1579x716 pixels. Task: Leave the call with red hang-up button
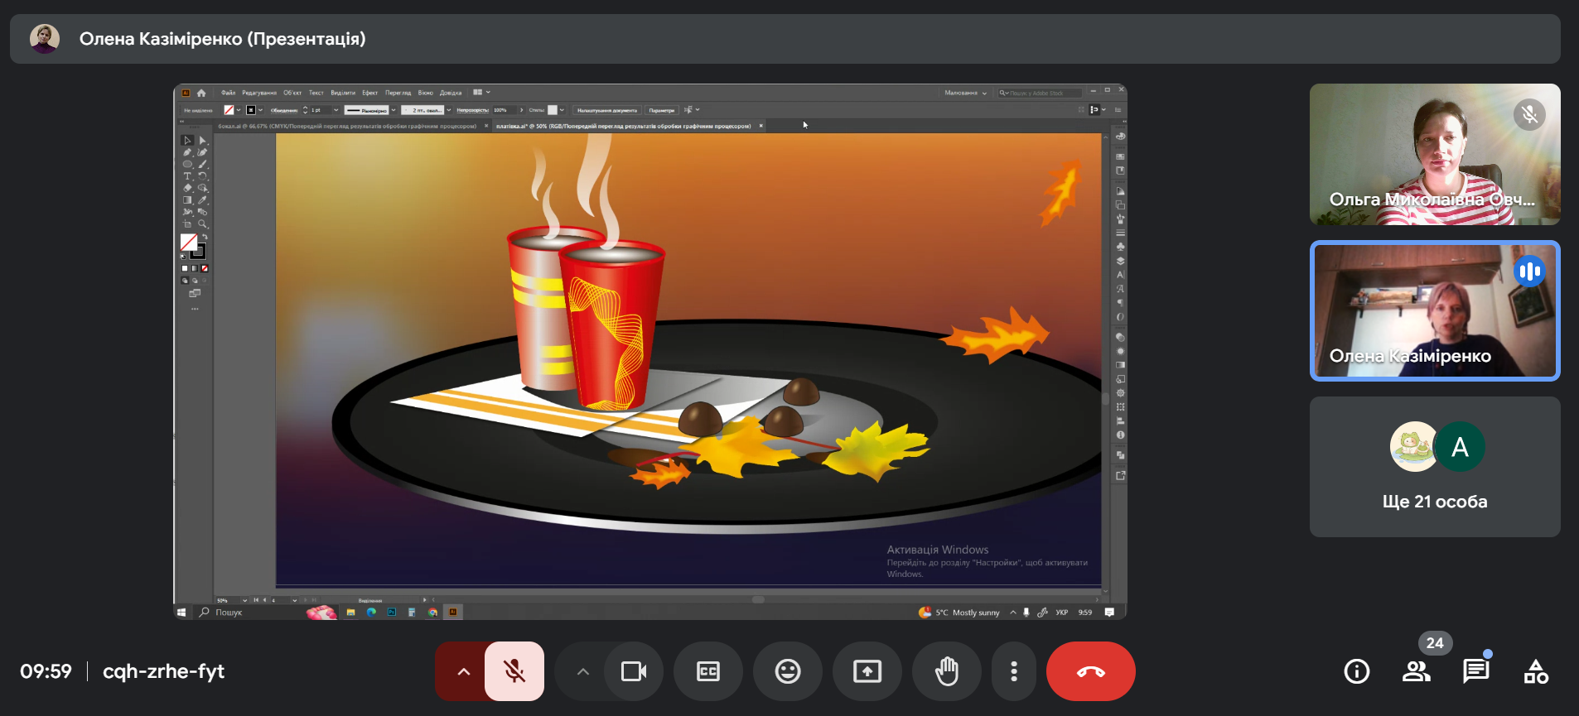pyautogui.click(x=1090, y=671)
